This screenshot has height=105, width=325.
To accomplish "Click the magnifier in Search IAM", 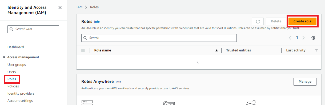I will pos(11,29).
